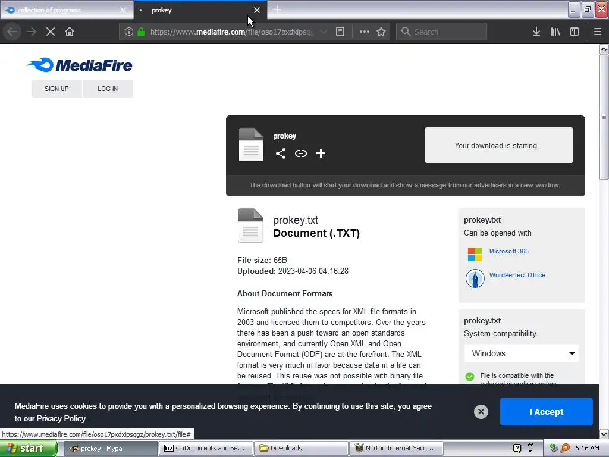Go to the browser home page
Screen dimensions: 609x457
click(70, 32)
